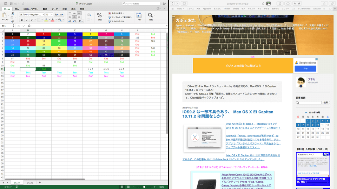The width and height of the screenshot is (337, 189).
Task: Click Safari iCloud tabs cloud icon
Action: pos(288,3)
